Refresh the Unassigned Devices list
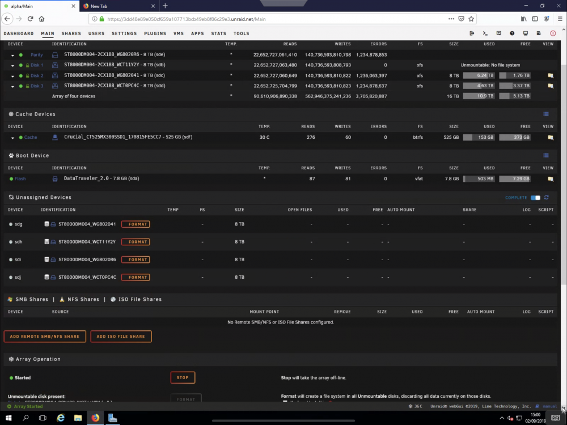567x425 pixels. click(x=547, y=197)
